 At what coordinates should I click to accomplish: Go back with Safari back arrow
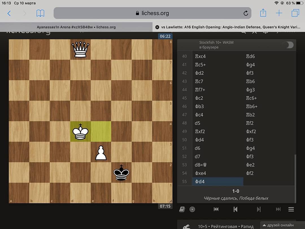(x=9, y=13)
